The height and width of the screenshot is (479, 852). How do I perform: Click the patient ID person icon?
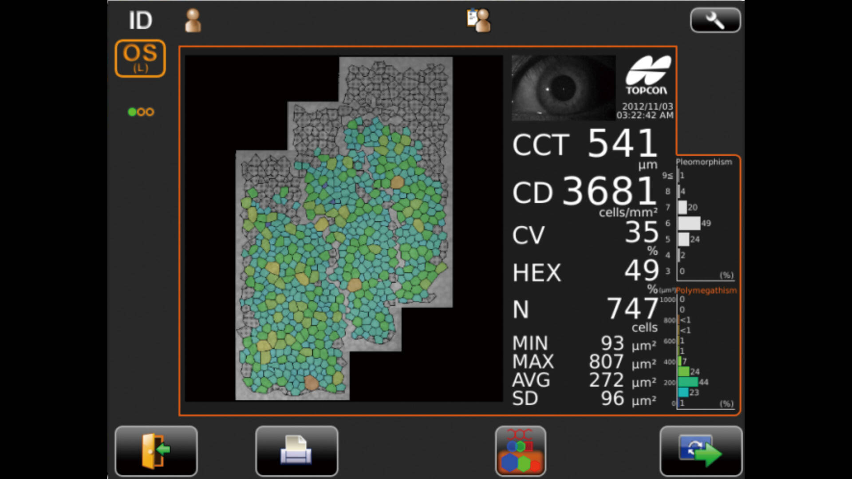pyautogui.click(x=193, y=20)
